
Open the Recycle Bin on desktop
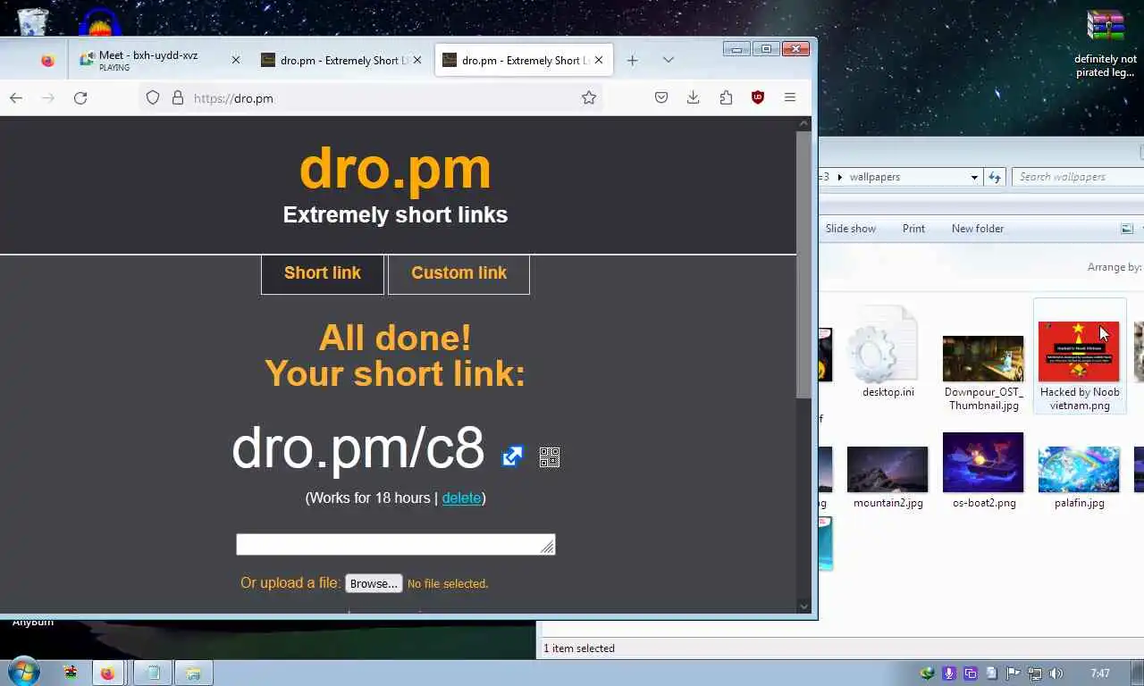pyautogui.click(x=32, y=22)
